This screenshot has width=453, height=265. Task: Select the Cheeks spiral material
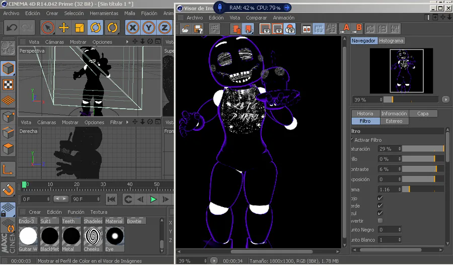pos(93,238)
